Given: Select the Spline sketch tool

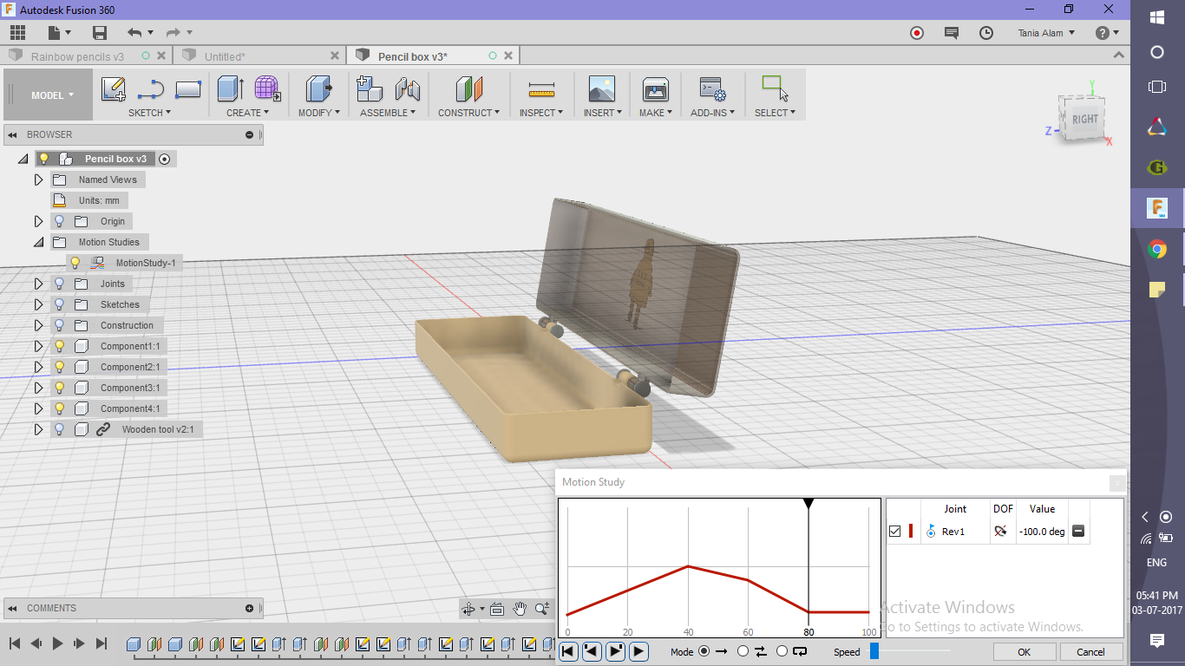Looking at the screenshot, I should [151, 89].
